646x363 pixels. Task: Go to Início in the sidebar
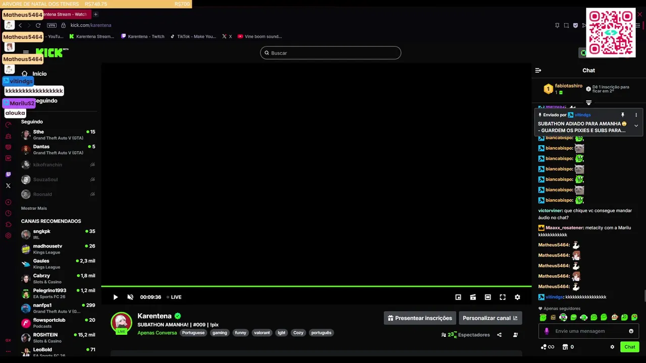coord(34,74)
